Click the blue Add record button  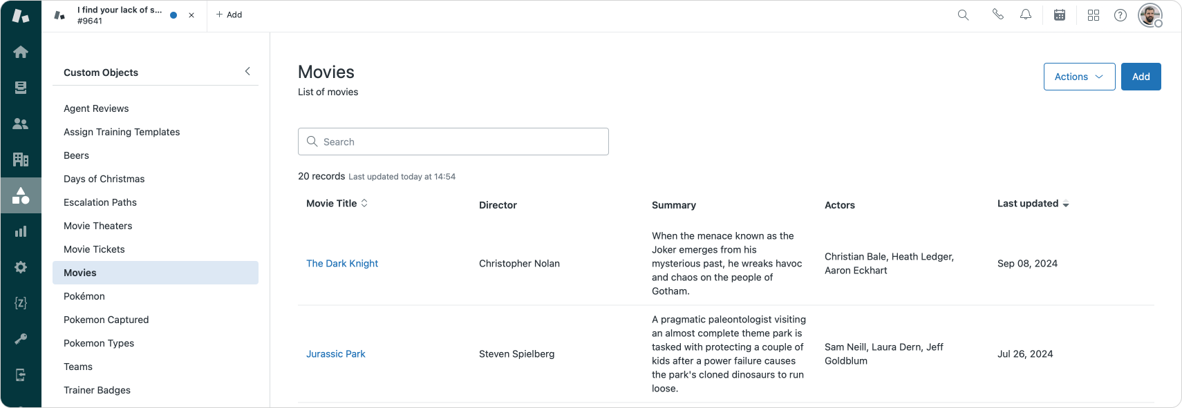point(1141,77)
